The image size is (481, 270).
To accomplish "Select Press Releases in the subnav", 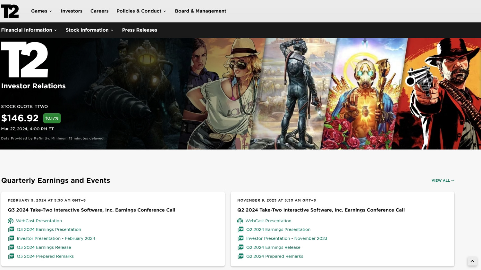I will point(139,30).
